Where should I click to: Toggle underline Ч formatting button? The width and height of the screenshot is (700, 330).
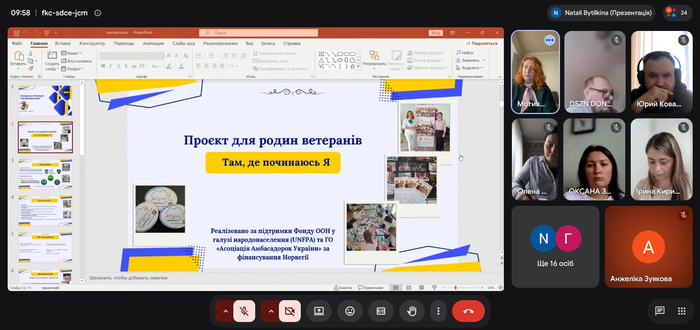[x=118, y=66]
